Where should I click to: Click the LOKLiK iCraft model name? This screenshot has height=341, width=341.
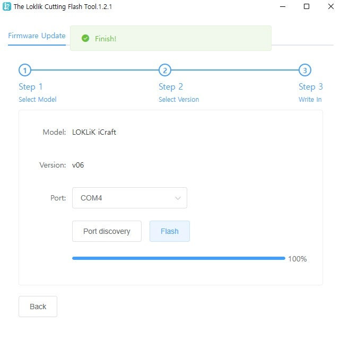click(x=94, y=132)
